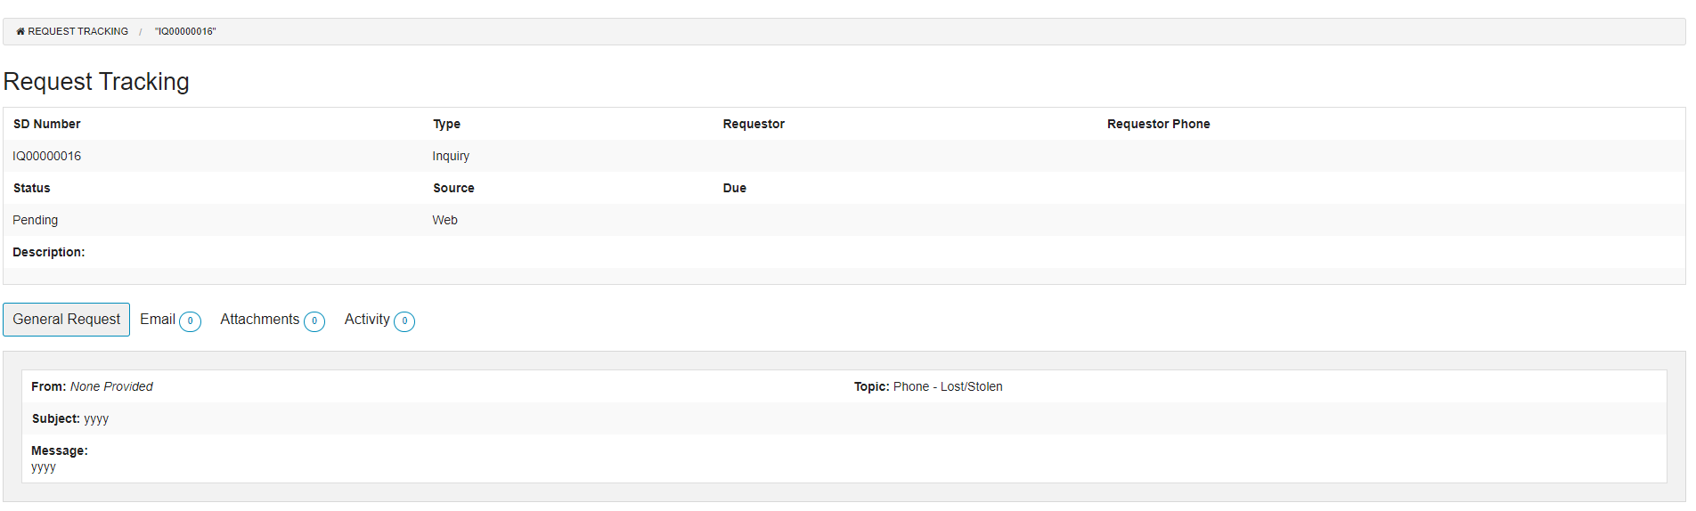1696x511 pixels.
Task: Click the Pending status value
Action: (x=35, y=220)
